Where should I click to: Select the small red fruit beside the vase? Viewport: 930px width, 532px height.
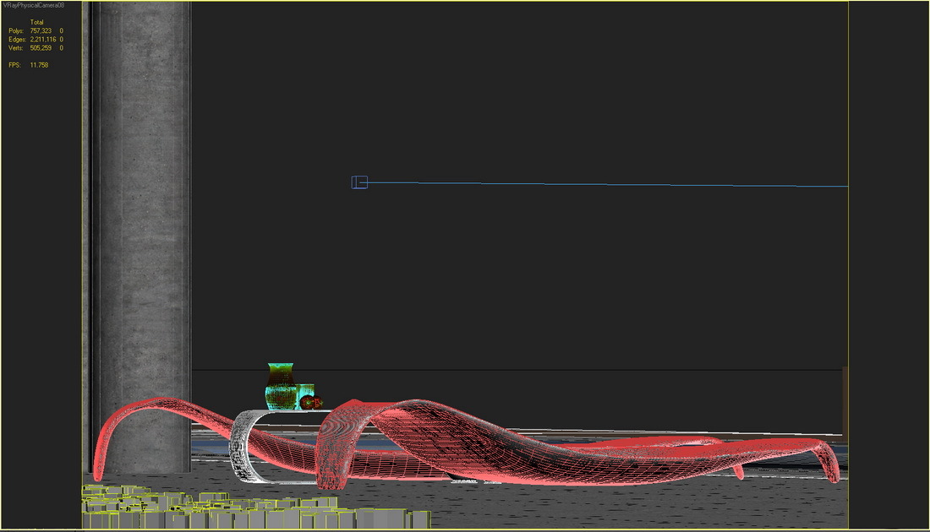pyautogui.click(x=310, y=403)
